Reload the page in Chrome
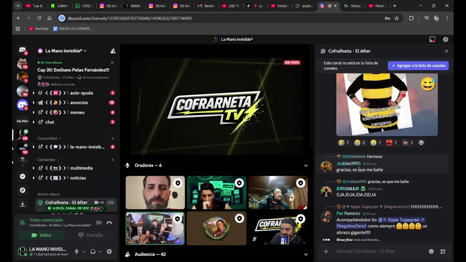This screenshot has height=262, width=466. [39, 18]
